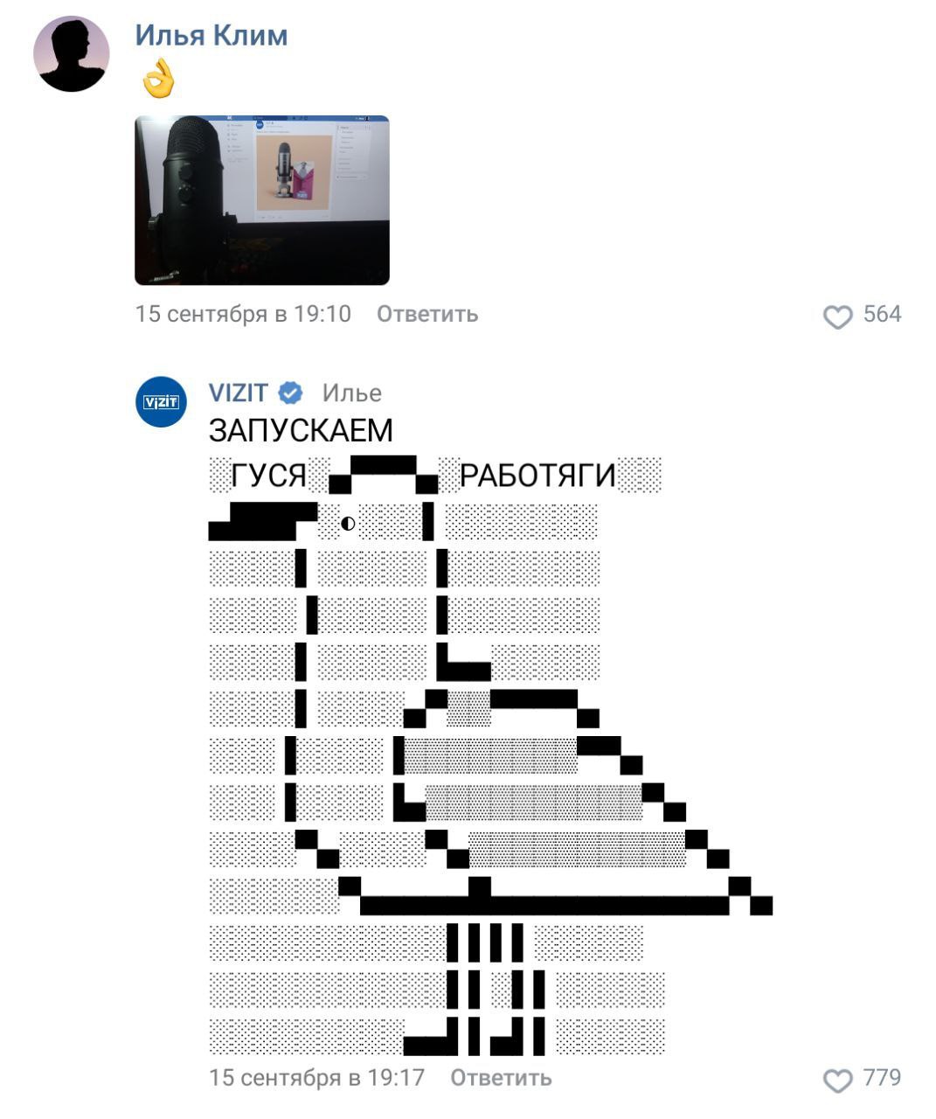View the 564 likes count
Image resolution: width=936 pixels, height=1119 pixels.
point(882,314)
